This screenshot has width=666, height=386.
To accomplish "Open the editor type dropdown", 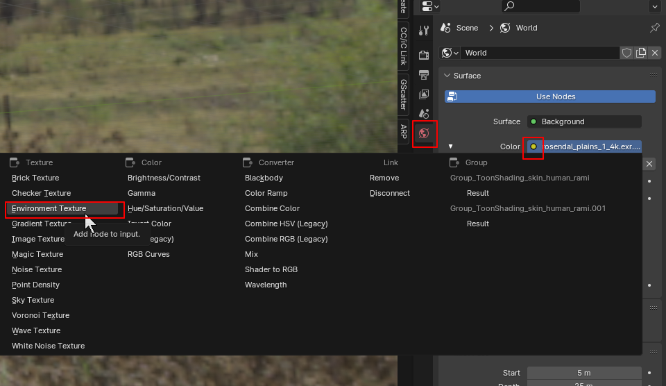I will [430, 6].
